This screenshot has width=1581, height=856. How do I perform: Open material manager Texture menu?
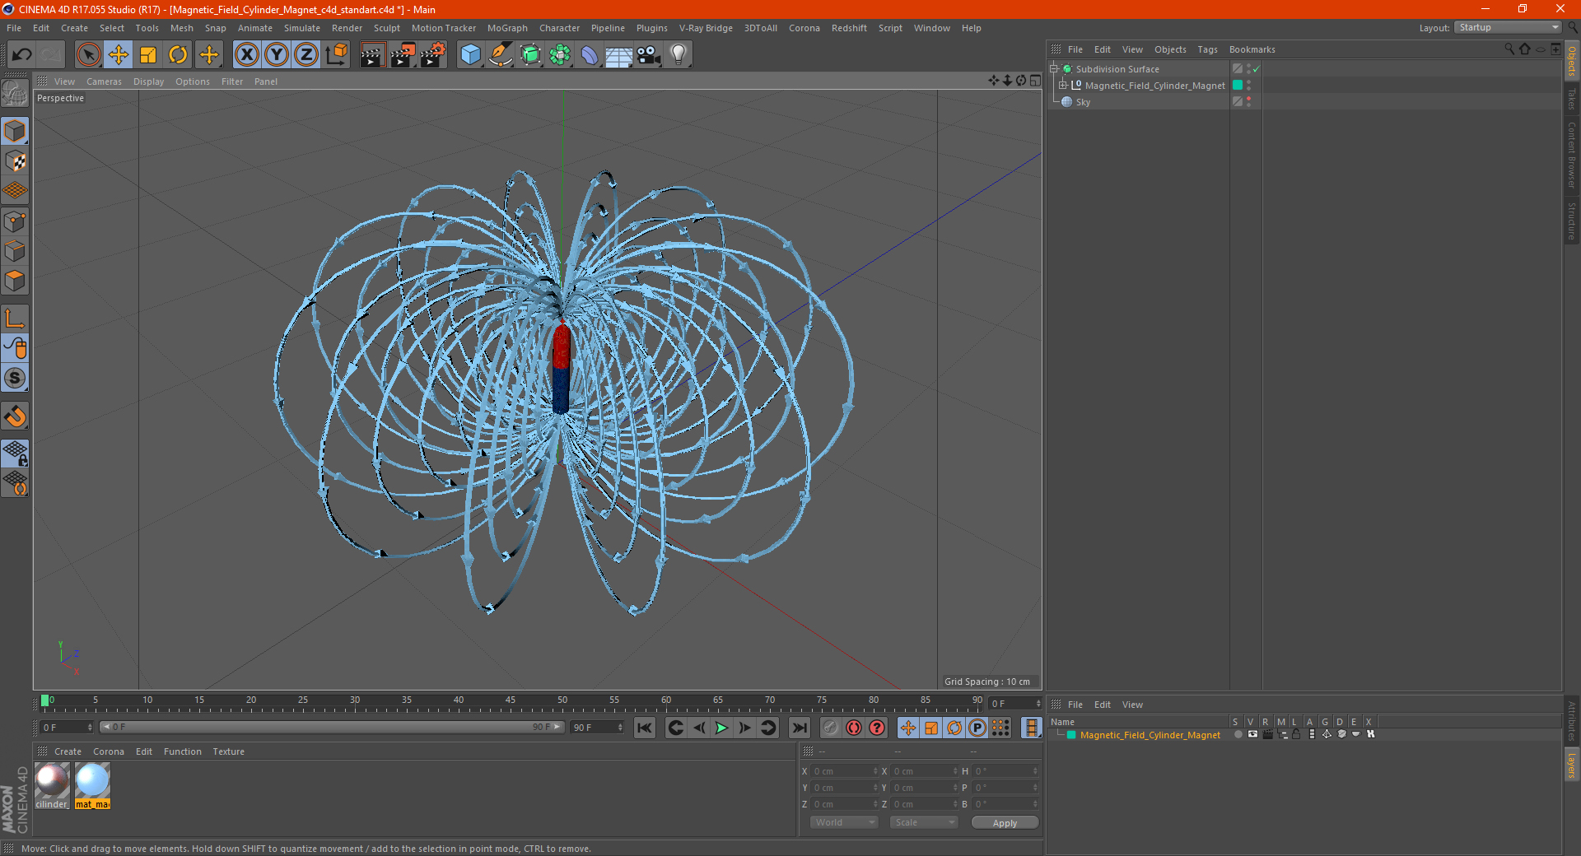(x=228, y=751)
